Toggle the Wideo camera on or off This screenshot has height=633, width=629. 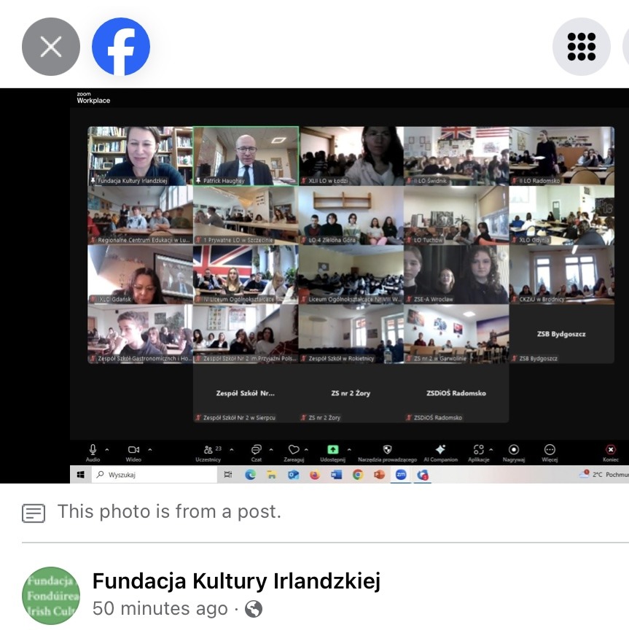point(133,451)
